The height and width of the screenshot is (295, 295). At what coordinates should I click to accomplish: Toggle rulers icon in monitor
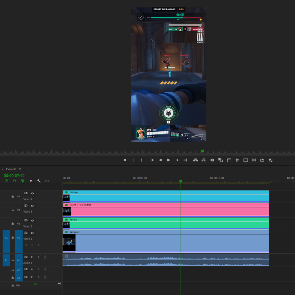pyautogui.click(x=229, y=160)
